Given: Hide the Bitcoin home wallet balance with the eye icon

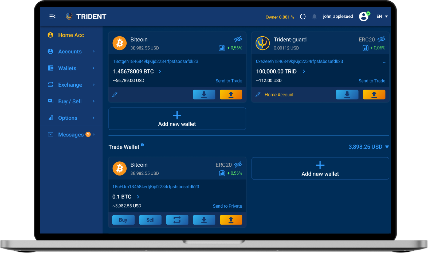Looking at the screenshot, I should pyautogui.click(x=238, y=39).
